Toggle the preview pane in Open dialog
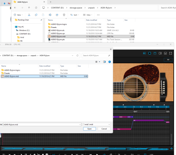 coord(104,62)
